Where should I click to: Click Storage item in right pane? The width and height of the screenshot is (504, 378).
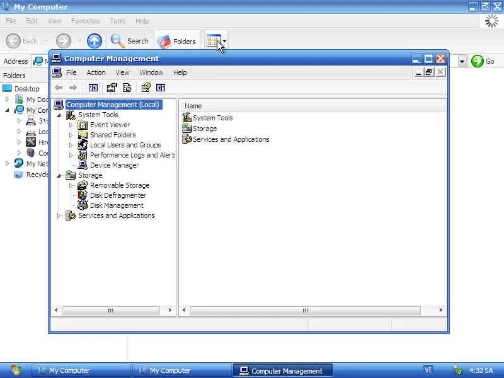(x=204, y=129)
